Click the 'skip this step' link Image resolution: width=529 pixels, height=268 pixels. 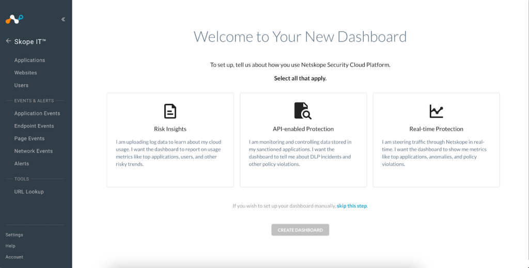351,206
